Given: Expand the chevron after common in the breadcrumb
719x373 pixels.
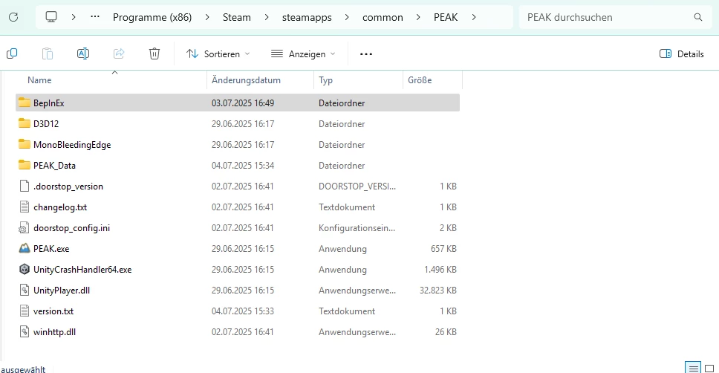Looking at the screenshot, I should 418,17.
